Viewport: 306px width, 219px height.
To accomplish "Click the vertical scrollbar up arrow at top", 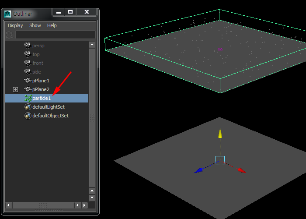I will tap(92, 45).
